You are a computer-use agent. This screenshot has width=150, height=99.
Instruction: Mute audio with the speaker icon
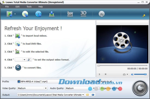click(132, 74)
